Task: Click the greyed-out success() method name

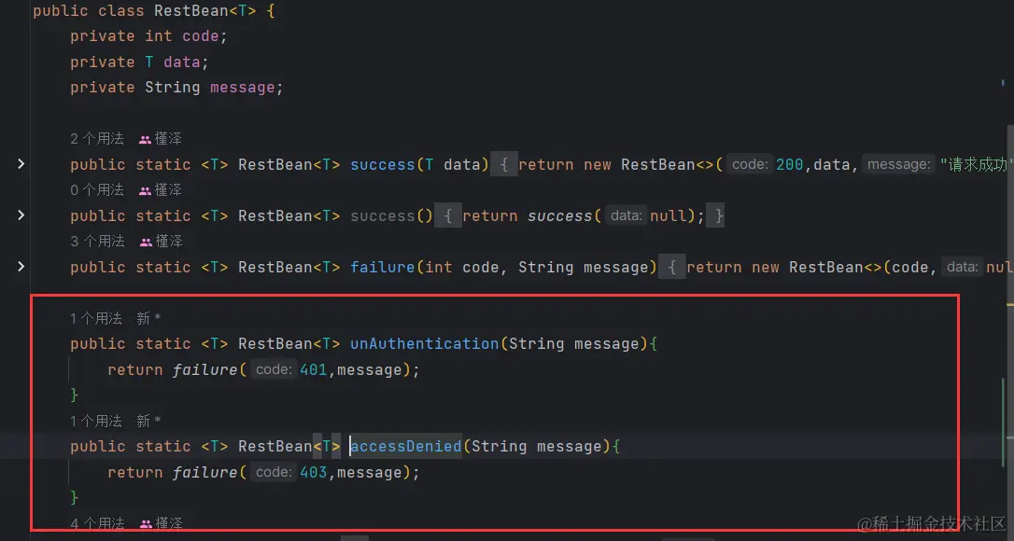Action: [x=382, y=215]
